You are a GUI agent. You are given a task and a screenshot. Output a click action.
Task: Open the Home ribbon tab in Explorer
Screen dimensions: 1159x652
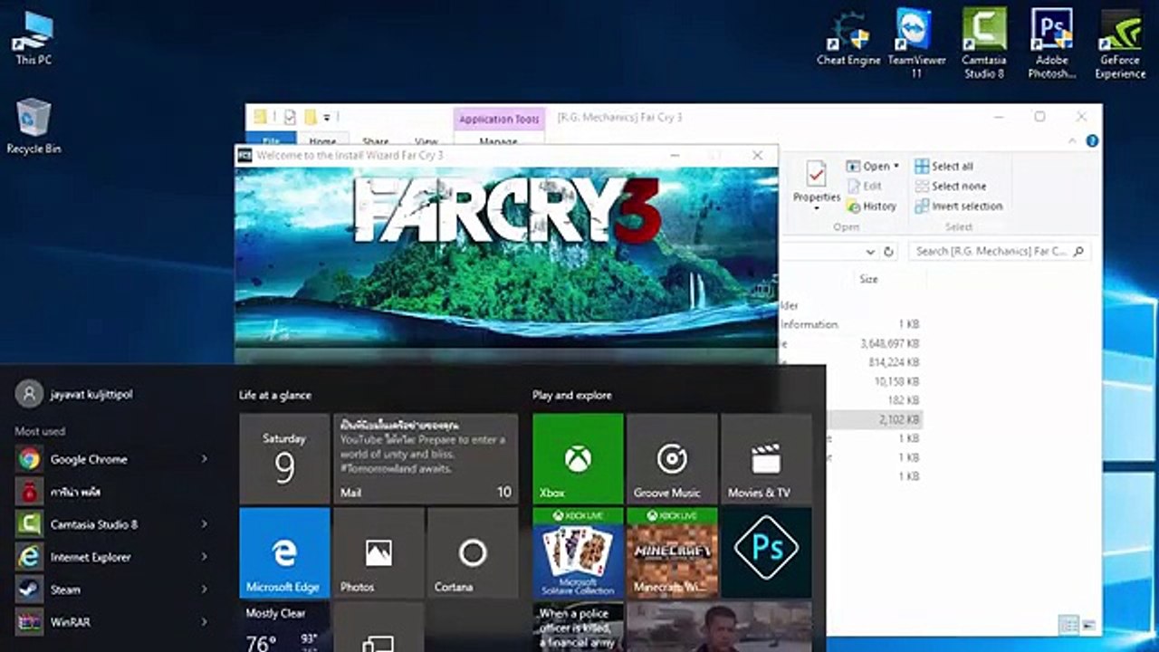(322, 141)
